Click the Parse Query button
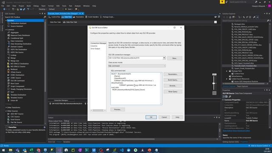Viewport: 272px width, 153px height. pos(173,92)
